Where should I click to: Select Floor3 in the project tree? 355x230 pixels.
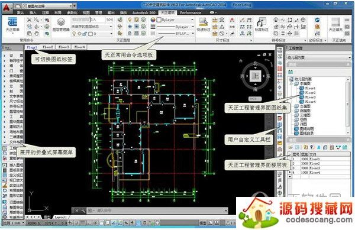click(310, 97)
